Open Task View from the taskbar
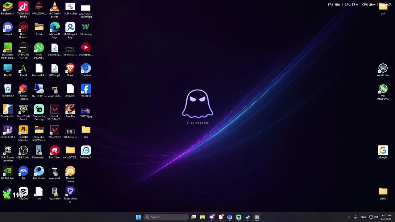395x222 pixels. click(193, 217)
